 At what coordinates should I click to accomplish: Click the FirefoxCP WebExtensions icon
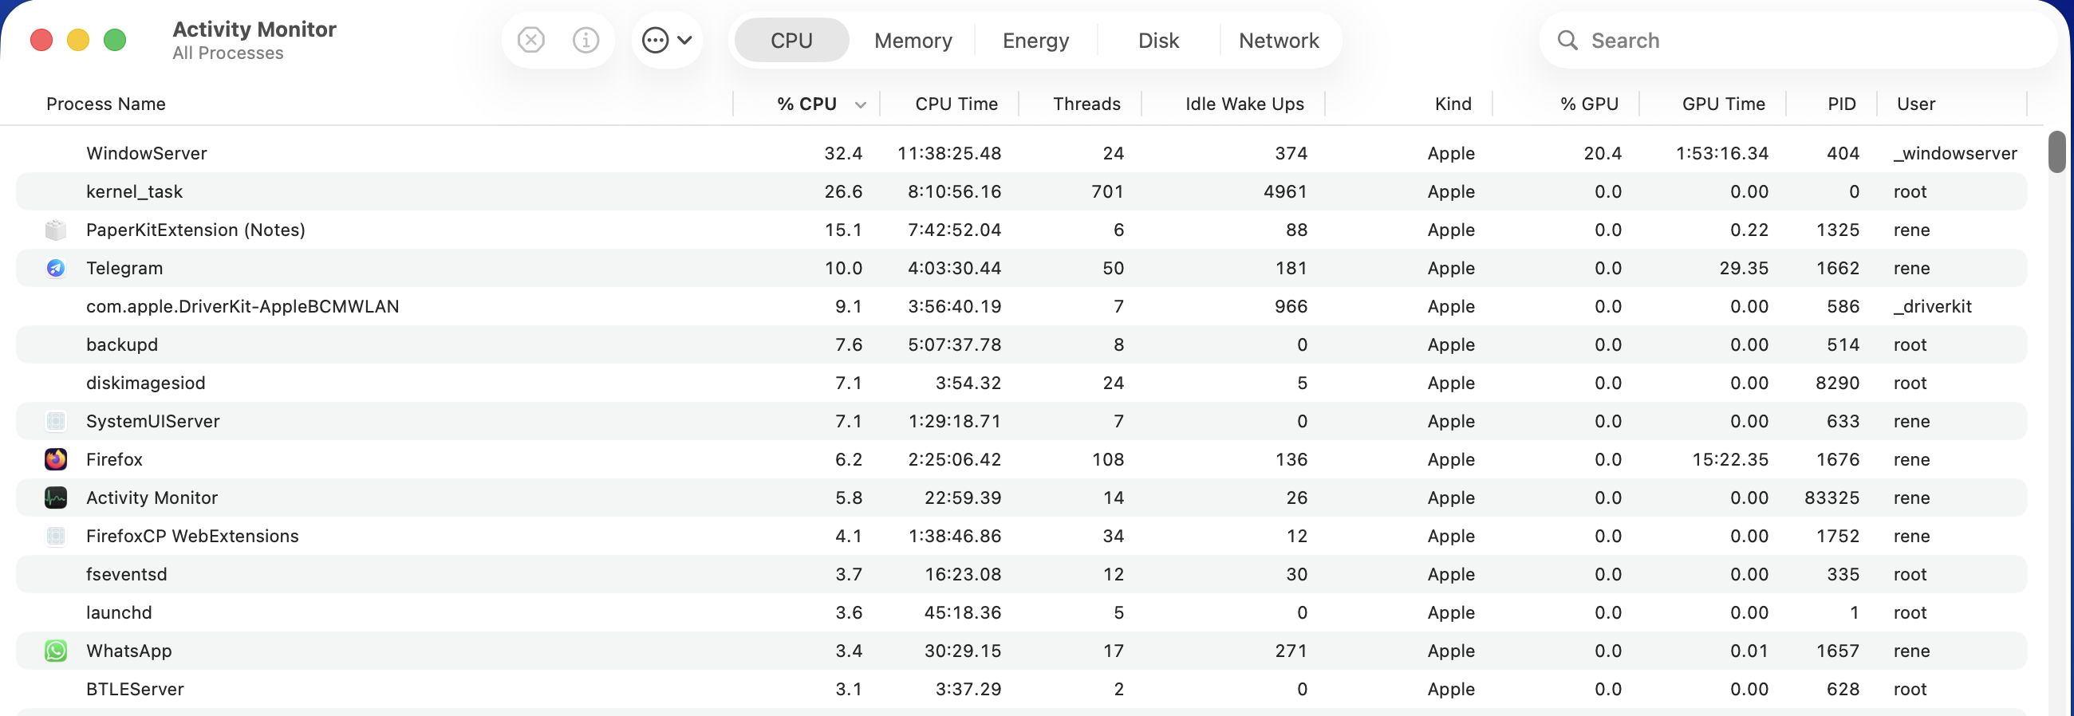click(56, 536)
